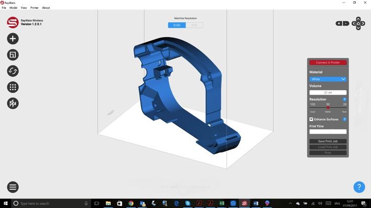Click the Windows taskbar search box
371x208 pixels.
pyautogui.click(x=49, y=203)
